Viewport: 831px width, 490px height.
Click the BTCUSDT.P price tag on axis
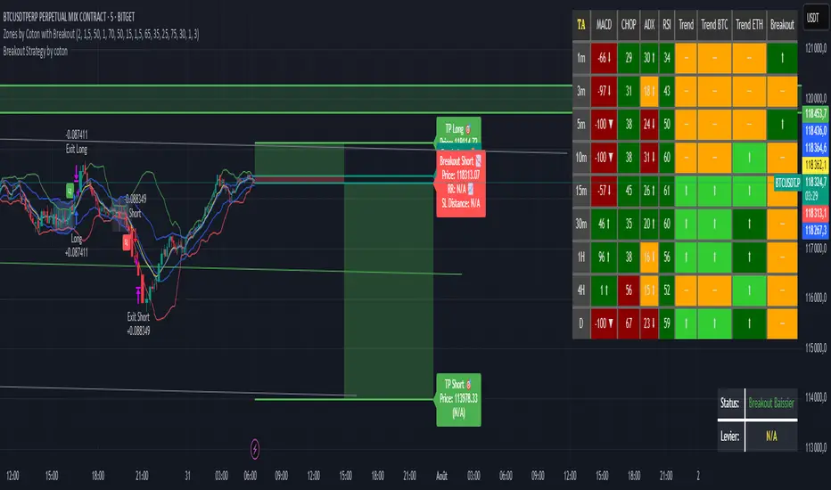click(x=787, y=183)
